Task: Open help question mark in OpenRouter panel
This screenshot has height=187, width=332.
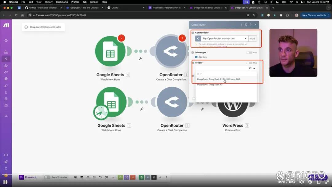Action: tap(251, 25)
